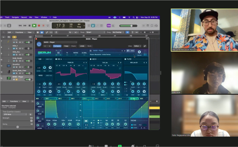Click the envelope zoom magnifier icon
The image size is (238, 147).
[81, 110]
